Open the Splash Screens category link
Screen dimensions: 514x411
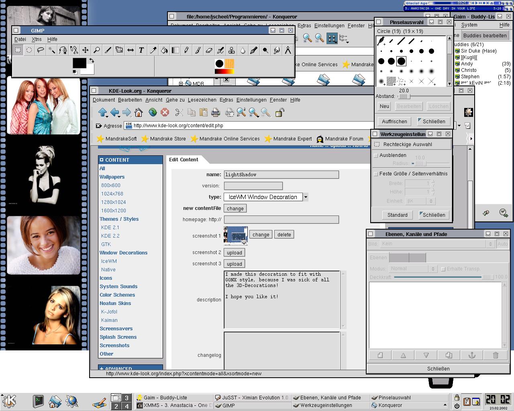118,337
